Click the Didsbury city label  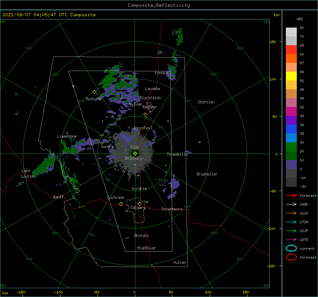(x=133, y=158)
